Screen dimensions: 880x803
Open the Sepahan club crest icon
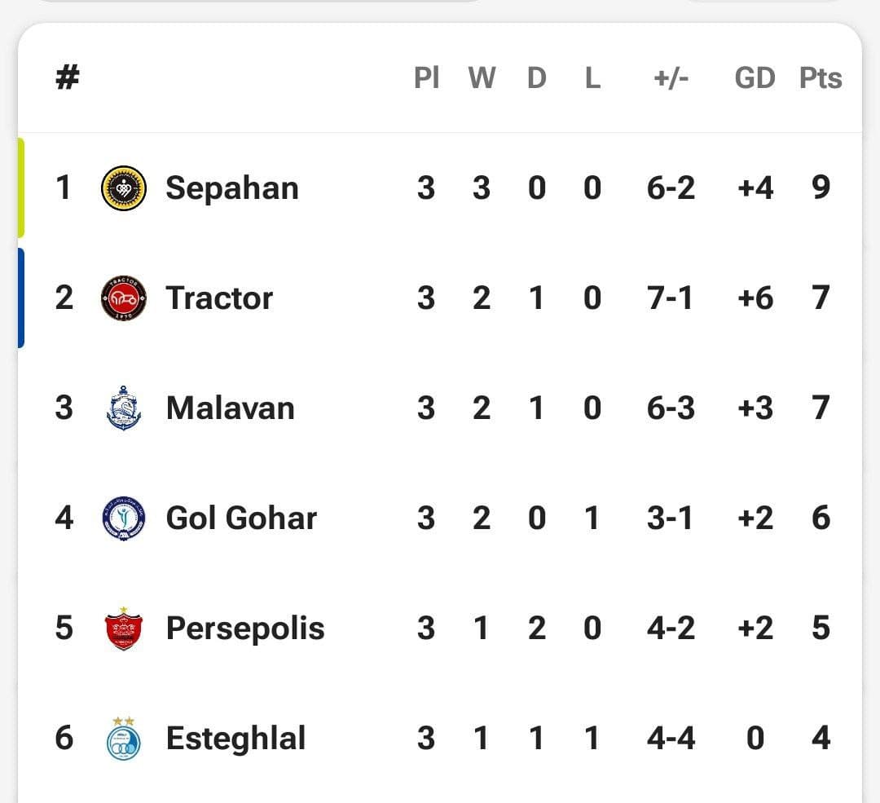(124, 188)
